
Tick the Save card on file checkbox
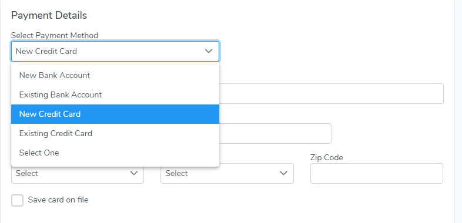[x=17, y=200]
